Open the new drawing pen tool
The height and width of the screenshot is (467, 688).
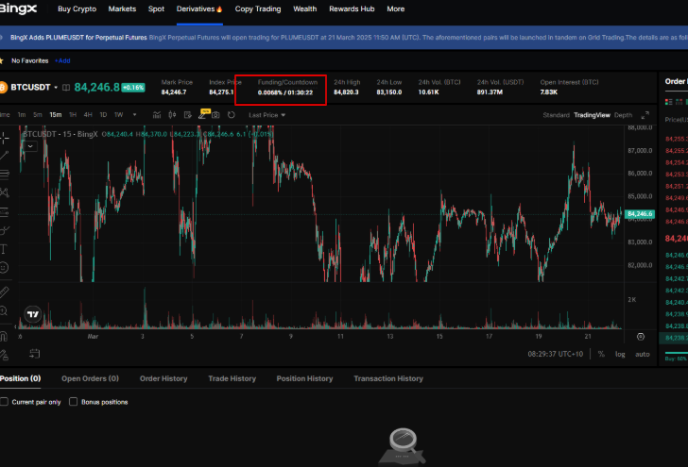(202, 115)
